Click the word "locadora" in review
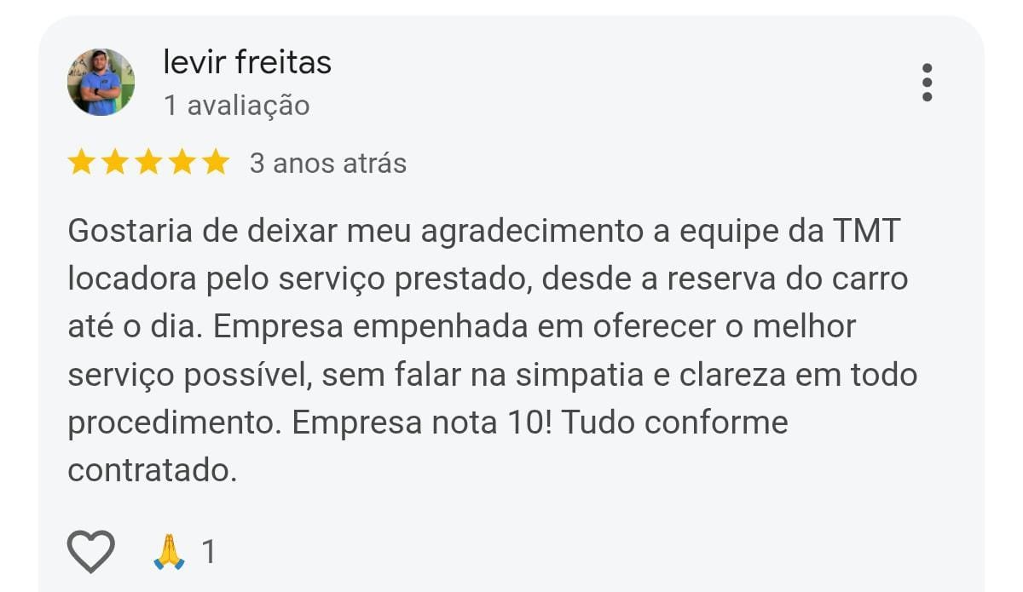The height and width of the screenshot is (592, 1023). point(131,279)
